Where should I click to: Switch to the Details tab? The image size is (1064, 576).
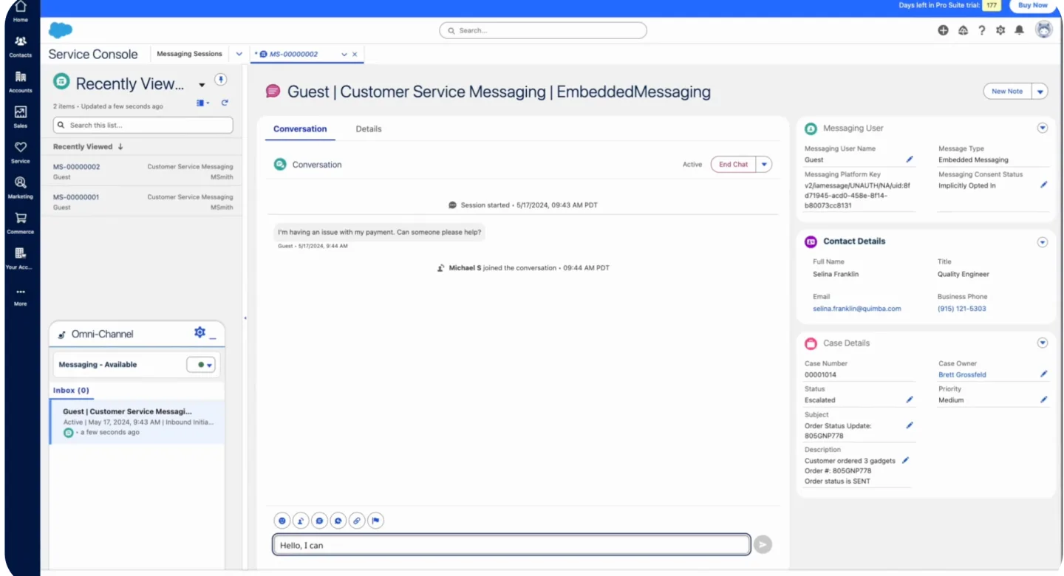pyautogui.click(x=369, y=128)
